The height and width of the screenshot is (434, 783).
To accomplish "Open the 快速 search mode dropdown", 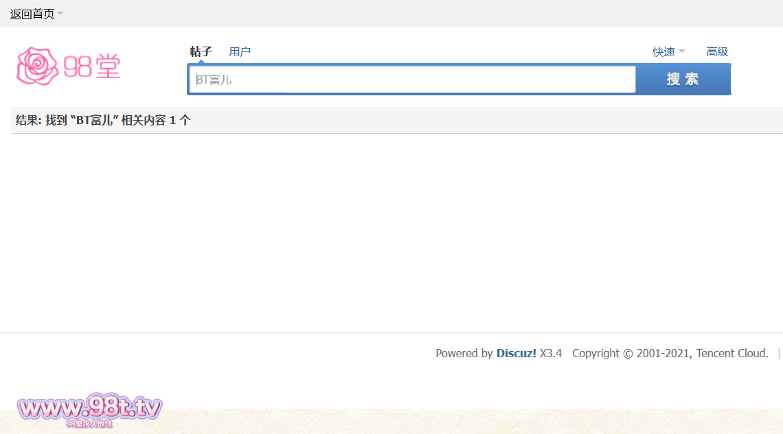I will coord(663,51).
